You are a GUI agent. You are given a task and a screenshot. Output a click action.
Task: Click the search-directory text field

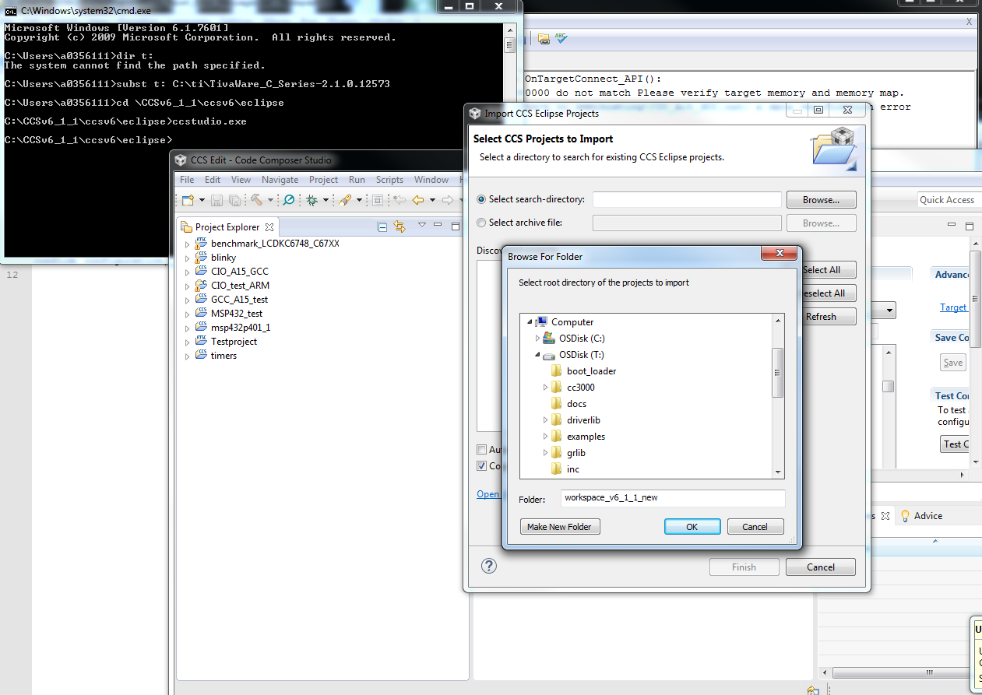tap(687, 200)
